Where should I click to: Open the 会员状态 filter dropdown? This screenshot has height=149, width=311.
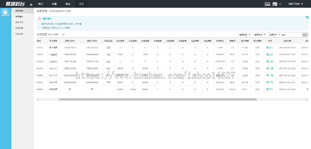(260, 34)
